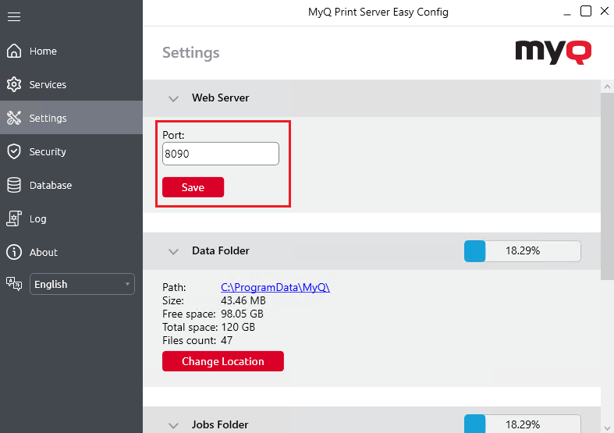Click the Settings tools icon
Image resolution: width=614 pixels, height=433 pixels.
[x=14, y=119]
